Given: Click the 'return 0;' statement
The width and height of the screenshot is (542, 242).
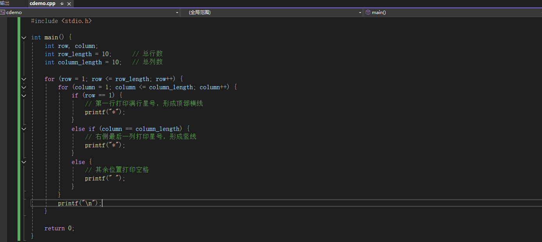Looking at the screenshot, I should [59, 228].
